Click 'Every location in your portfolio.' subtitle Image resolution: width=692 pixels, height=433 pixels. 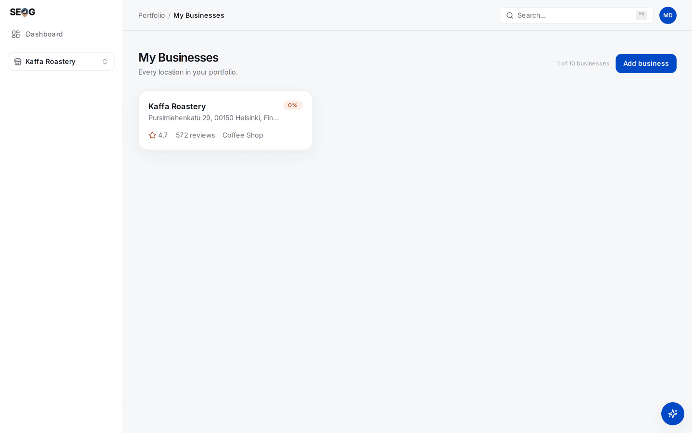coord(188,72)
